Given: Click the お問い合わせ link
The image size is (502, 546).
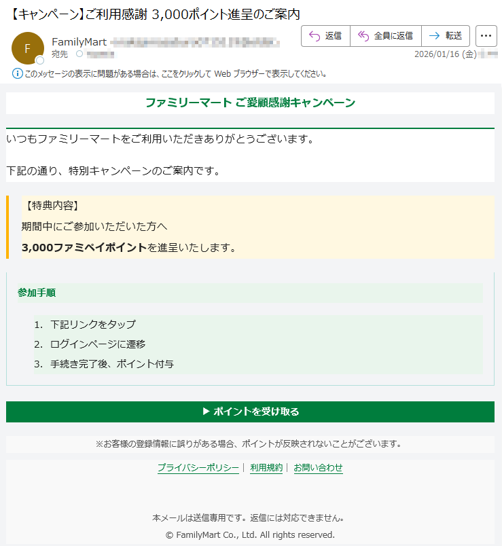Looking at the screenshot, I should (318, 468).
